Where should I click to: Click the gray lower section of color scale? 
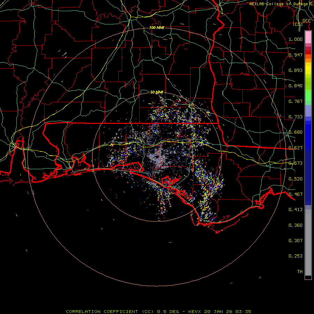tap(308, 242)
